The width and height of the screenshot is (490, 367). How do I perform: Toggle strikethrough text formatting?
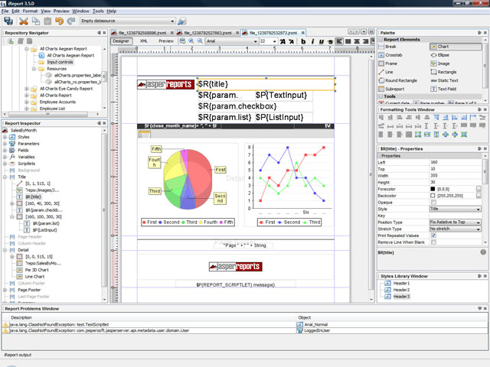pos(330,41)
